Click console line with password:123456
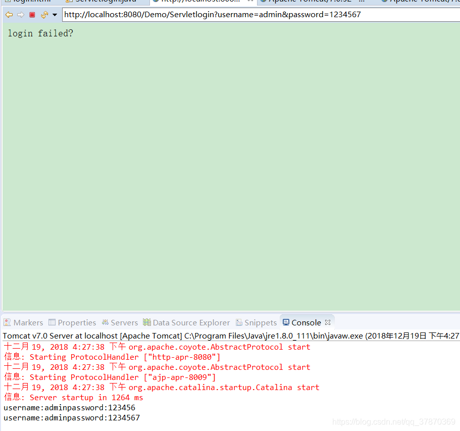 coord(69,408)
